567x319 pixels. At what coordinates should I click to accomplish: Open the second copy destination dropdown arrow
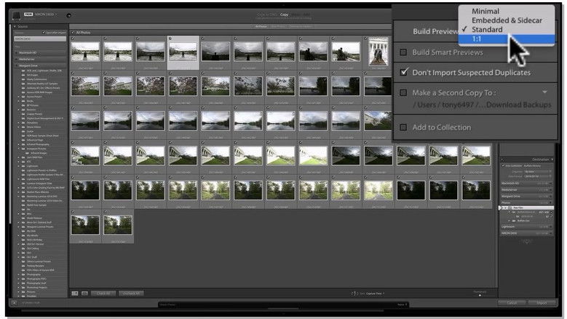(x=544, y=92)
